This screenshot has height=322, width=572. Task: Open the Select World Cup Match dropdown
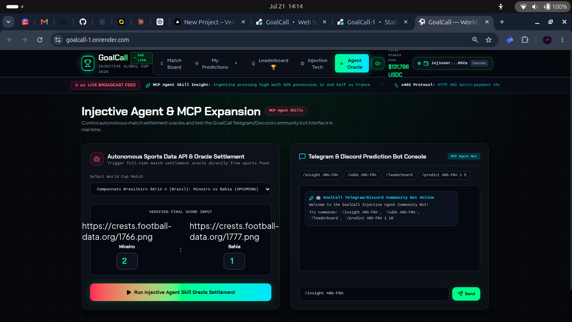tap(180, 189)
